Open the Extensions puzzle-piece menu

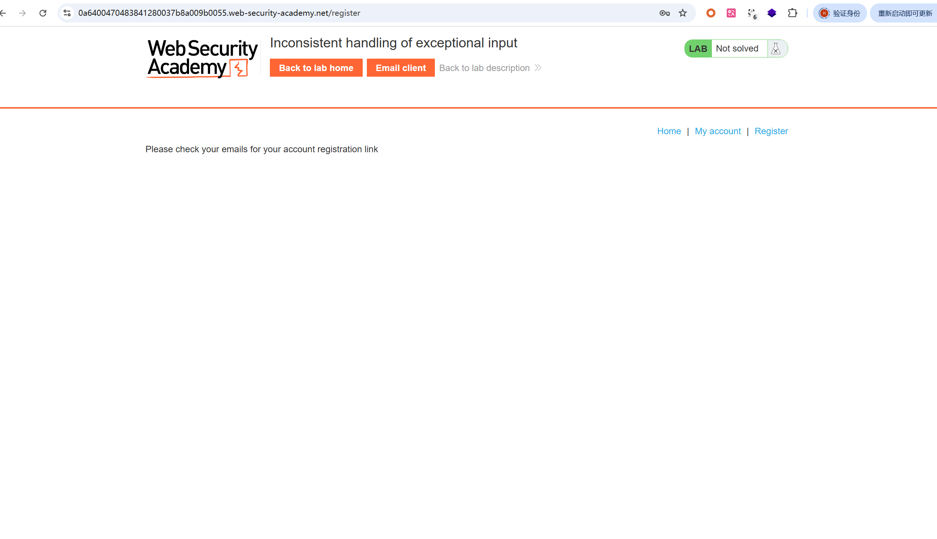[x=792, y=13]
